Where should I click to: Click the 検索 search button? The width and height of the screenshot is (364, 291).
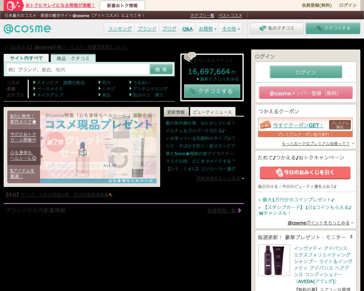coord(161,69)
